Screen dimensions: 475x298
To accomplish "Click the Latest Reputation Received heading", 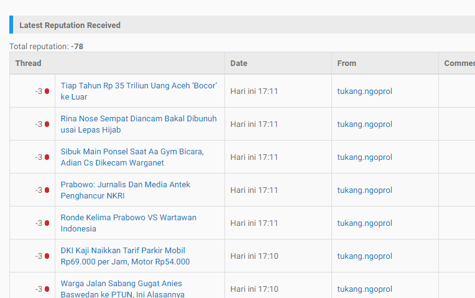I will pyautogui.click(x=70, y=25).
